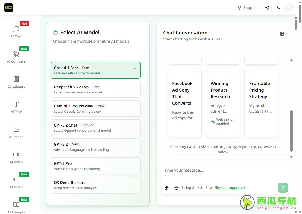The image size is (302, 214).
Task: Open the AI Text menu item
Action: pos(16,107)
